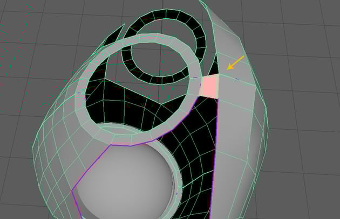Click the purple border edge left of sphere
340x219 pixels.
coord(91,168)
